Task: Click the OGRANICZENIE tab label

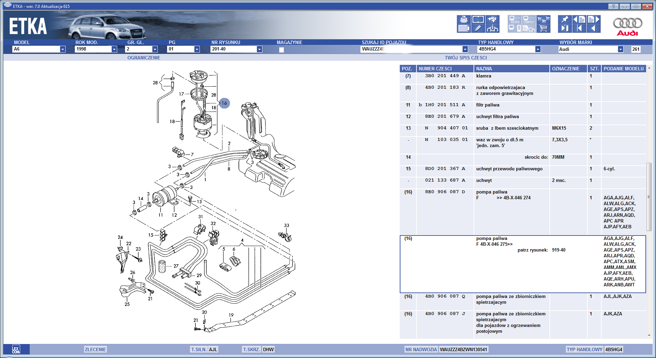Action: click(144, 58)
